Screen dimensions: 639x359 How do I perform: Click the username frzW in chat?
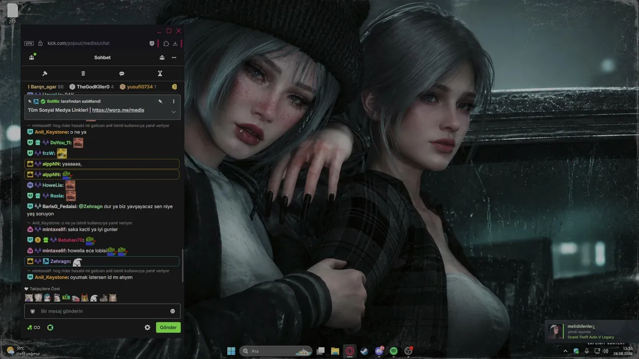tap(49, 153)
